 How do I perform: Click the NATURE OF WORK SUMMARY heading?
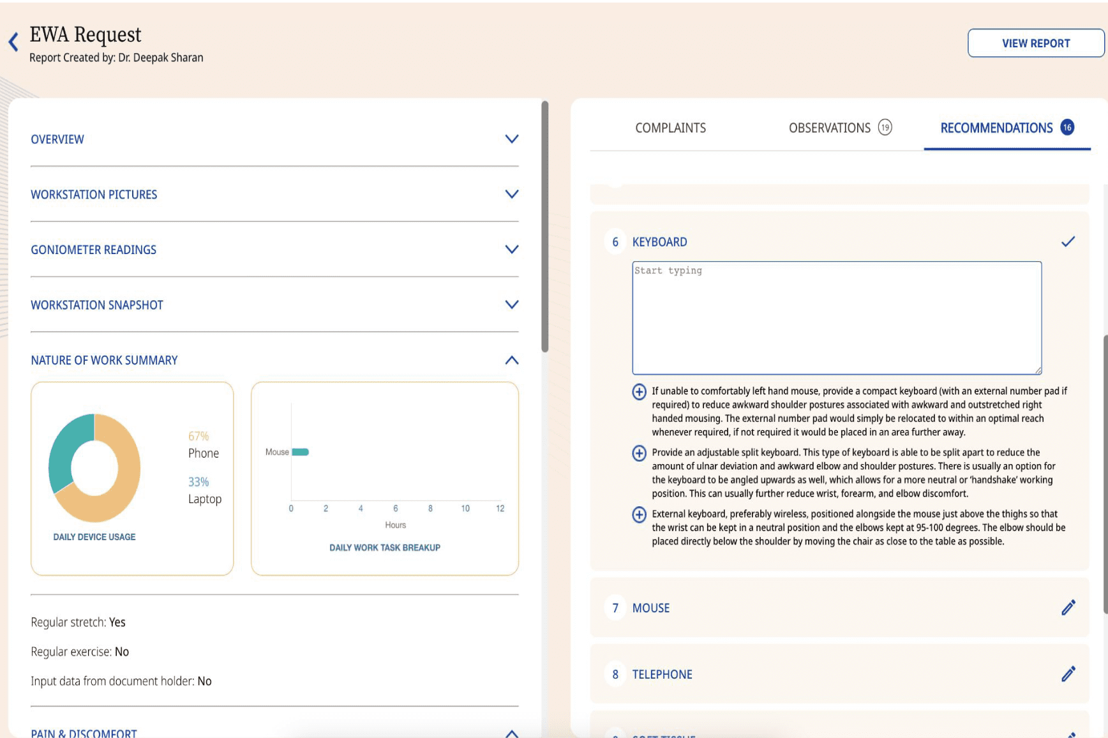(104, 360)
